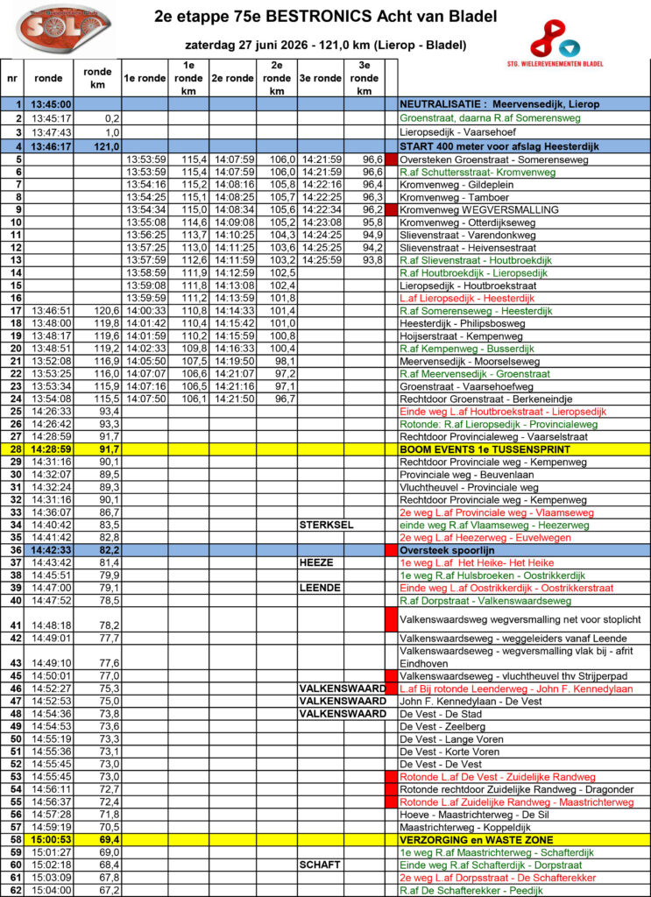Click '2e weg L.af Heezerweg - Euvelwegen'

pos(485,538)
